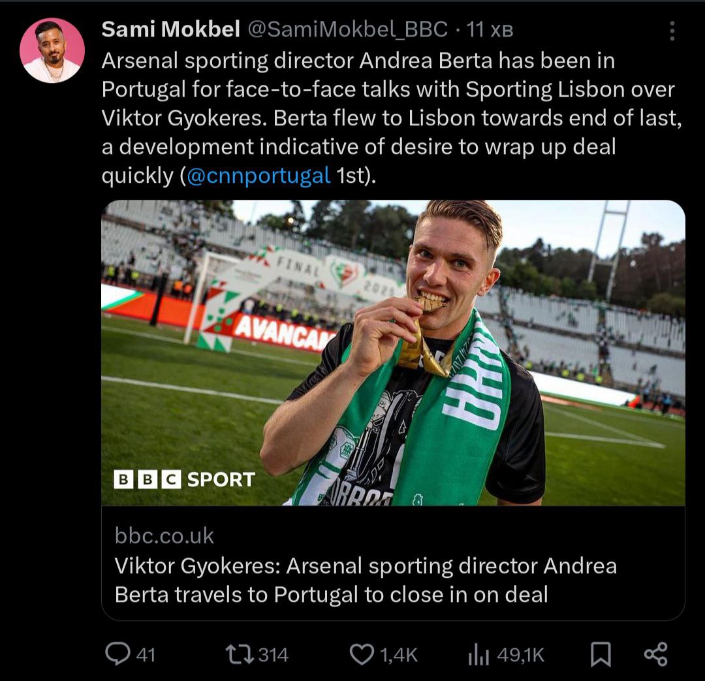Bookmark this post
705x681 pixels.
pyautogui.click(x=601, y=654)
